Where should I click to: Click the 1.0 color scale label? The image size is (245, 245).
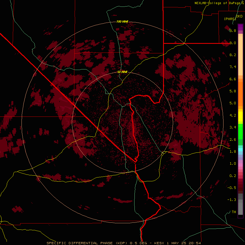233,164
